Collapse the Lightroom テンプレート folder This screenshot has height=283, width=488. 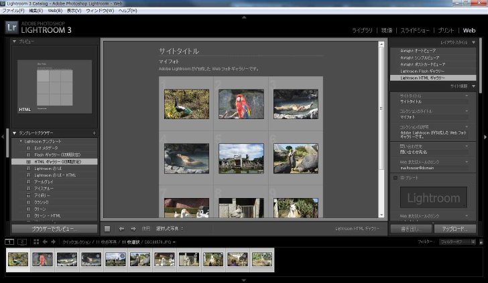pyautogui.click(x=21, y=141)
